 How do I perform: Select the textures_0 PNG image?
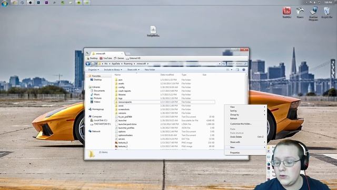pyautogui.click(x=123, y=142)
